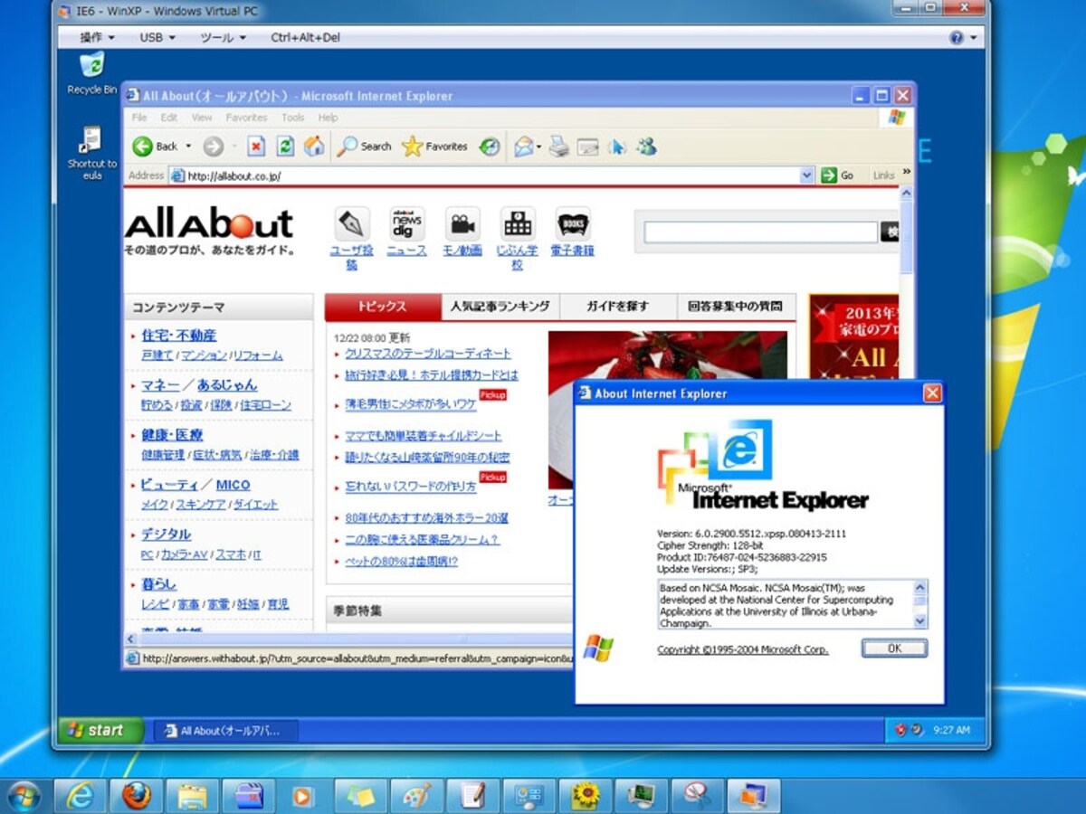Click the Windows 7 Start orb

[x=23, y=796]
